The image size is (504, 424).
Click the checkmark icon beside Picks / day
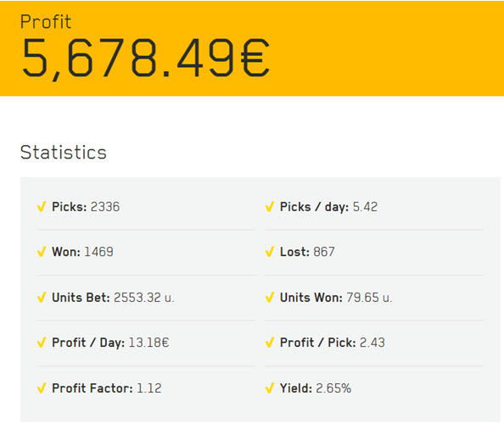[x=270, y=207]
